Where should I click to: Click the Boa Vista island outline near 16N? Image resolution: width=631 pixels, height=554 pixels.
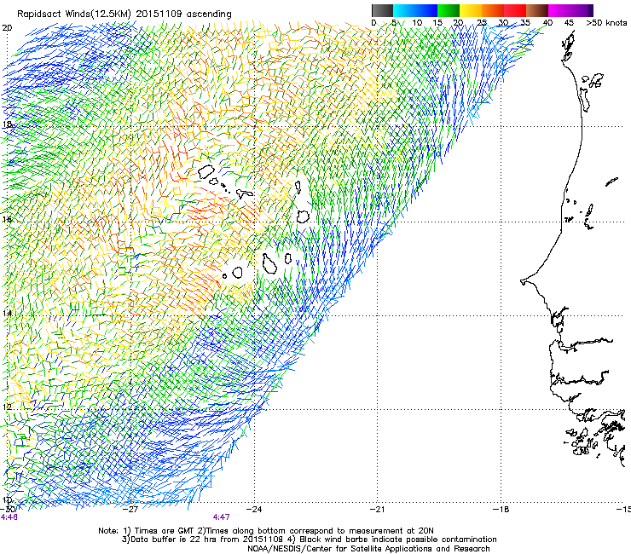pyautogui.click(x=303, y=216)
